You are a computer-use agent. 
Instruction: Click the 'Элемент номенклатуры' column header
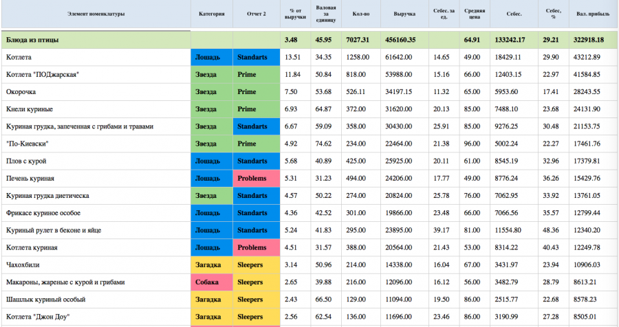pos(96,14)
